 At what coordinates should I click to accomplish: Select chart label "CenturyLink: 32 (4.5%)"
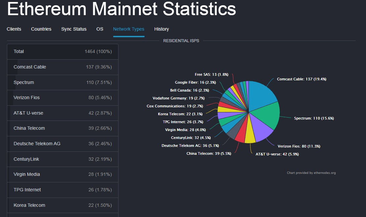[x=191, y=138]
